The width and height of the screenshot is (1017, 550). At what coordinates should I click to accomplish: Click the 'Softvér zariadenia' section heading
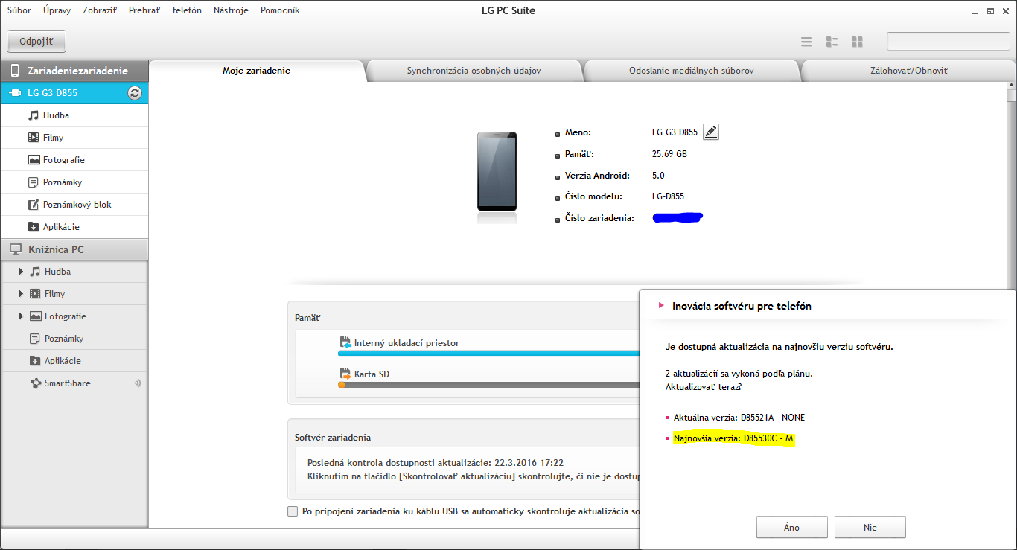(x=333, y=438)
